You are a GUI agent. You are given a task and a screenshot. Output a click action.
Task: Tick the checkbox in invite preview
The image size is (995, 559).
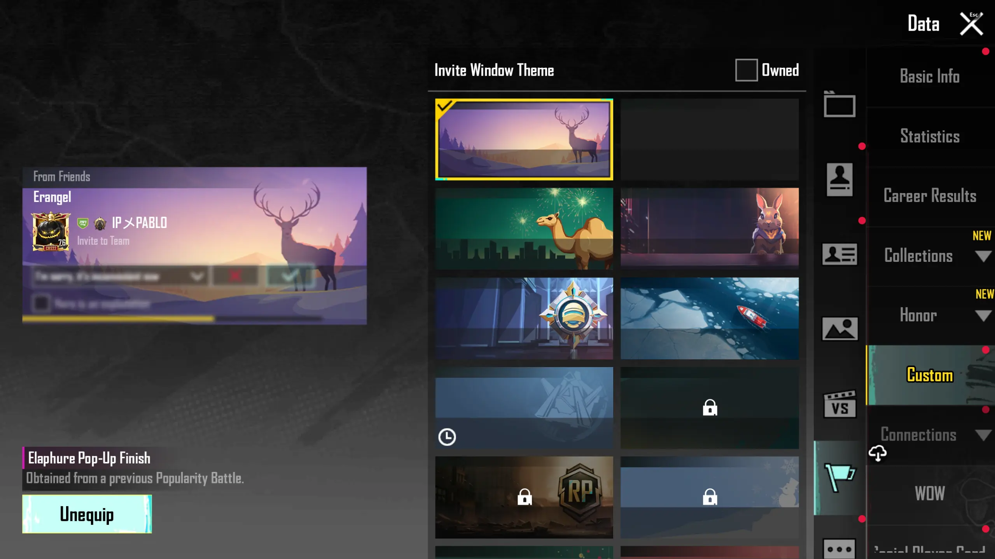click(41, 303)
